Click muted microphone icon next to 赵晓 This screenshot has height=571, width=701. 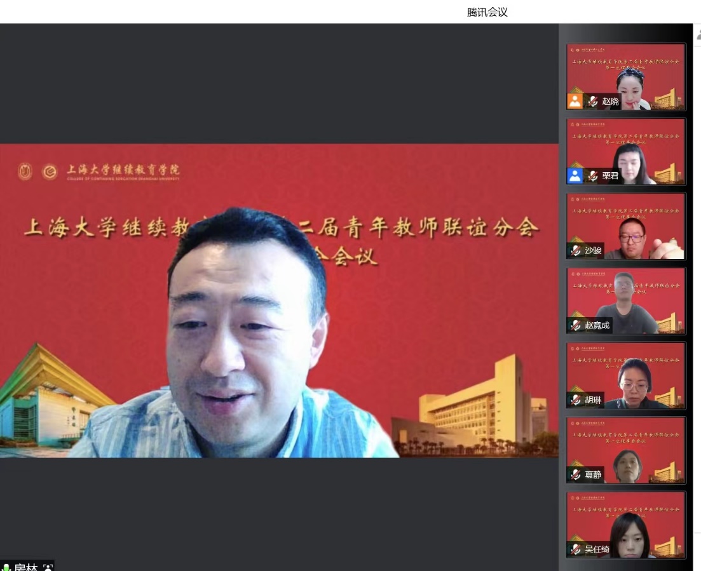593,101
